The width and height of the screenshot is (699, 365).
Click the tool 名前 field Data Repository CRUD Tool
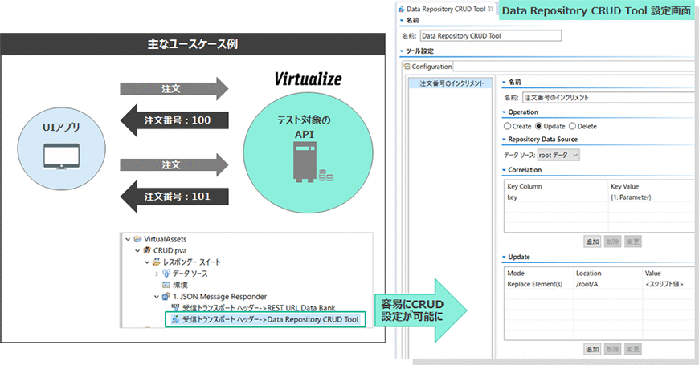491,35
